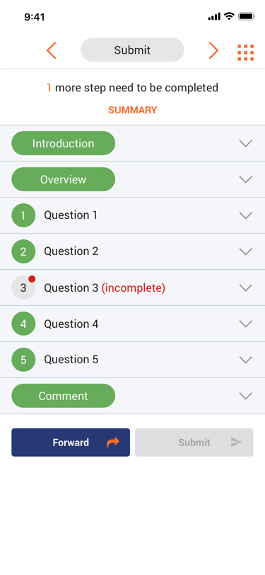Open the orange grid menu icon
The image size is (265, 575).
246,52
